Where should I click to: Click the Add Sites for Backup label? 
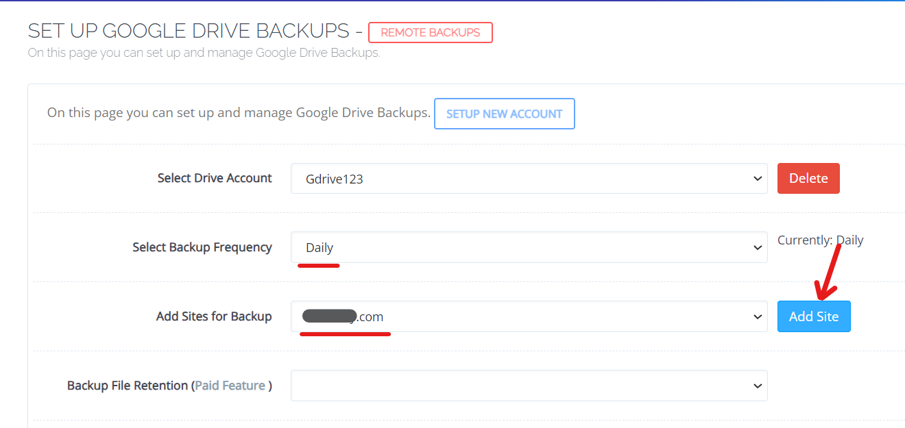pyautogui.click(x=214, y=316)
